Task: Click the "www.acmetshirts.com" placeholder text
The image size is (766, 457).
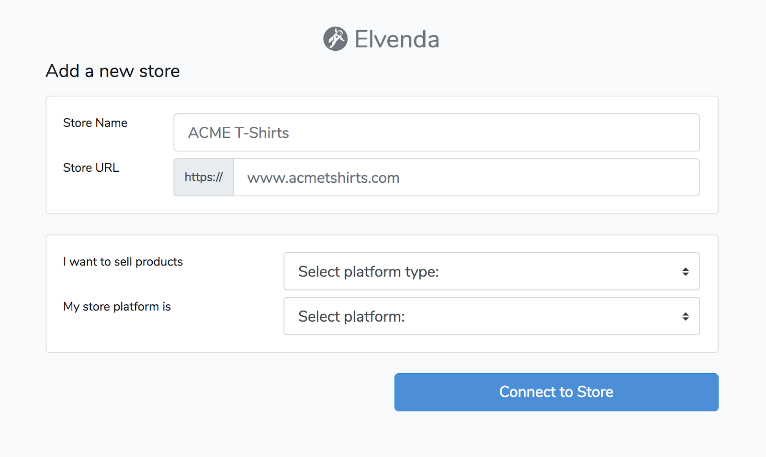Action: click(323, 178)
